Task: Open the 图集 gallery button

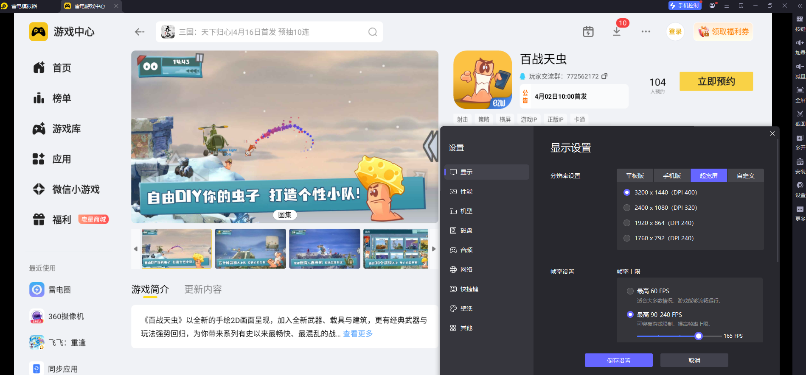Action: click(285, 215)
